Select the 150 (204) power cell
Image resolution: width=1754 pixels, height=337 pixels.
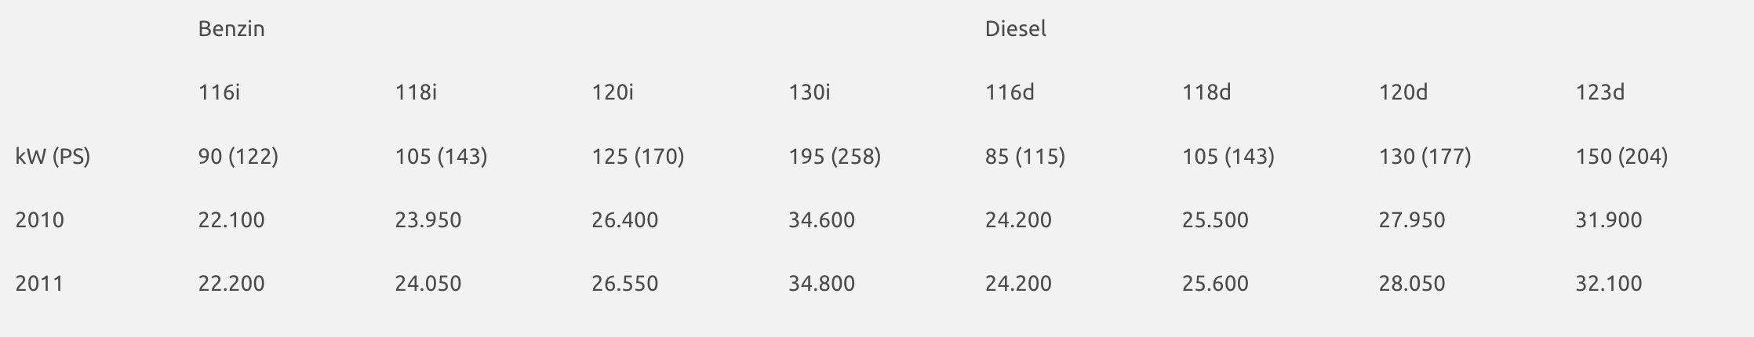tap(1621, 157)
